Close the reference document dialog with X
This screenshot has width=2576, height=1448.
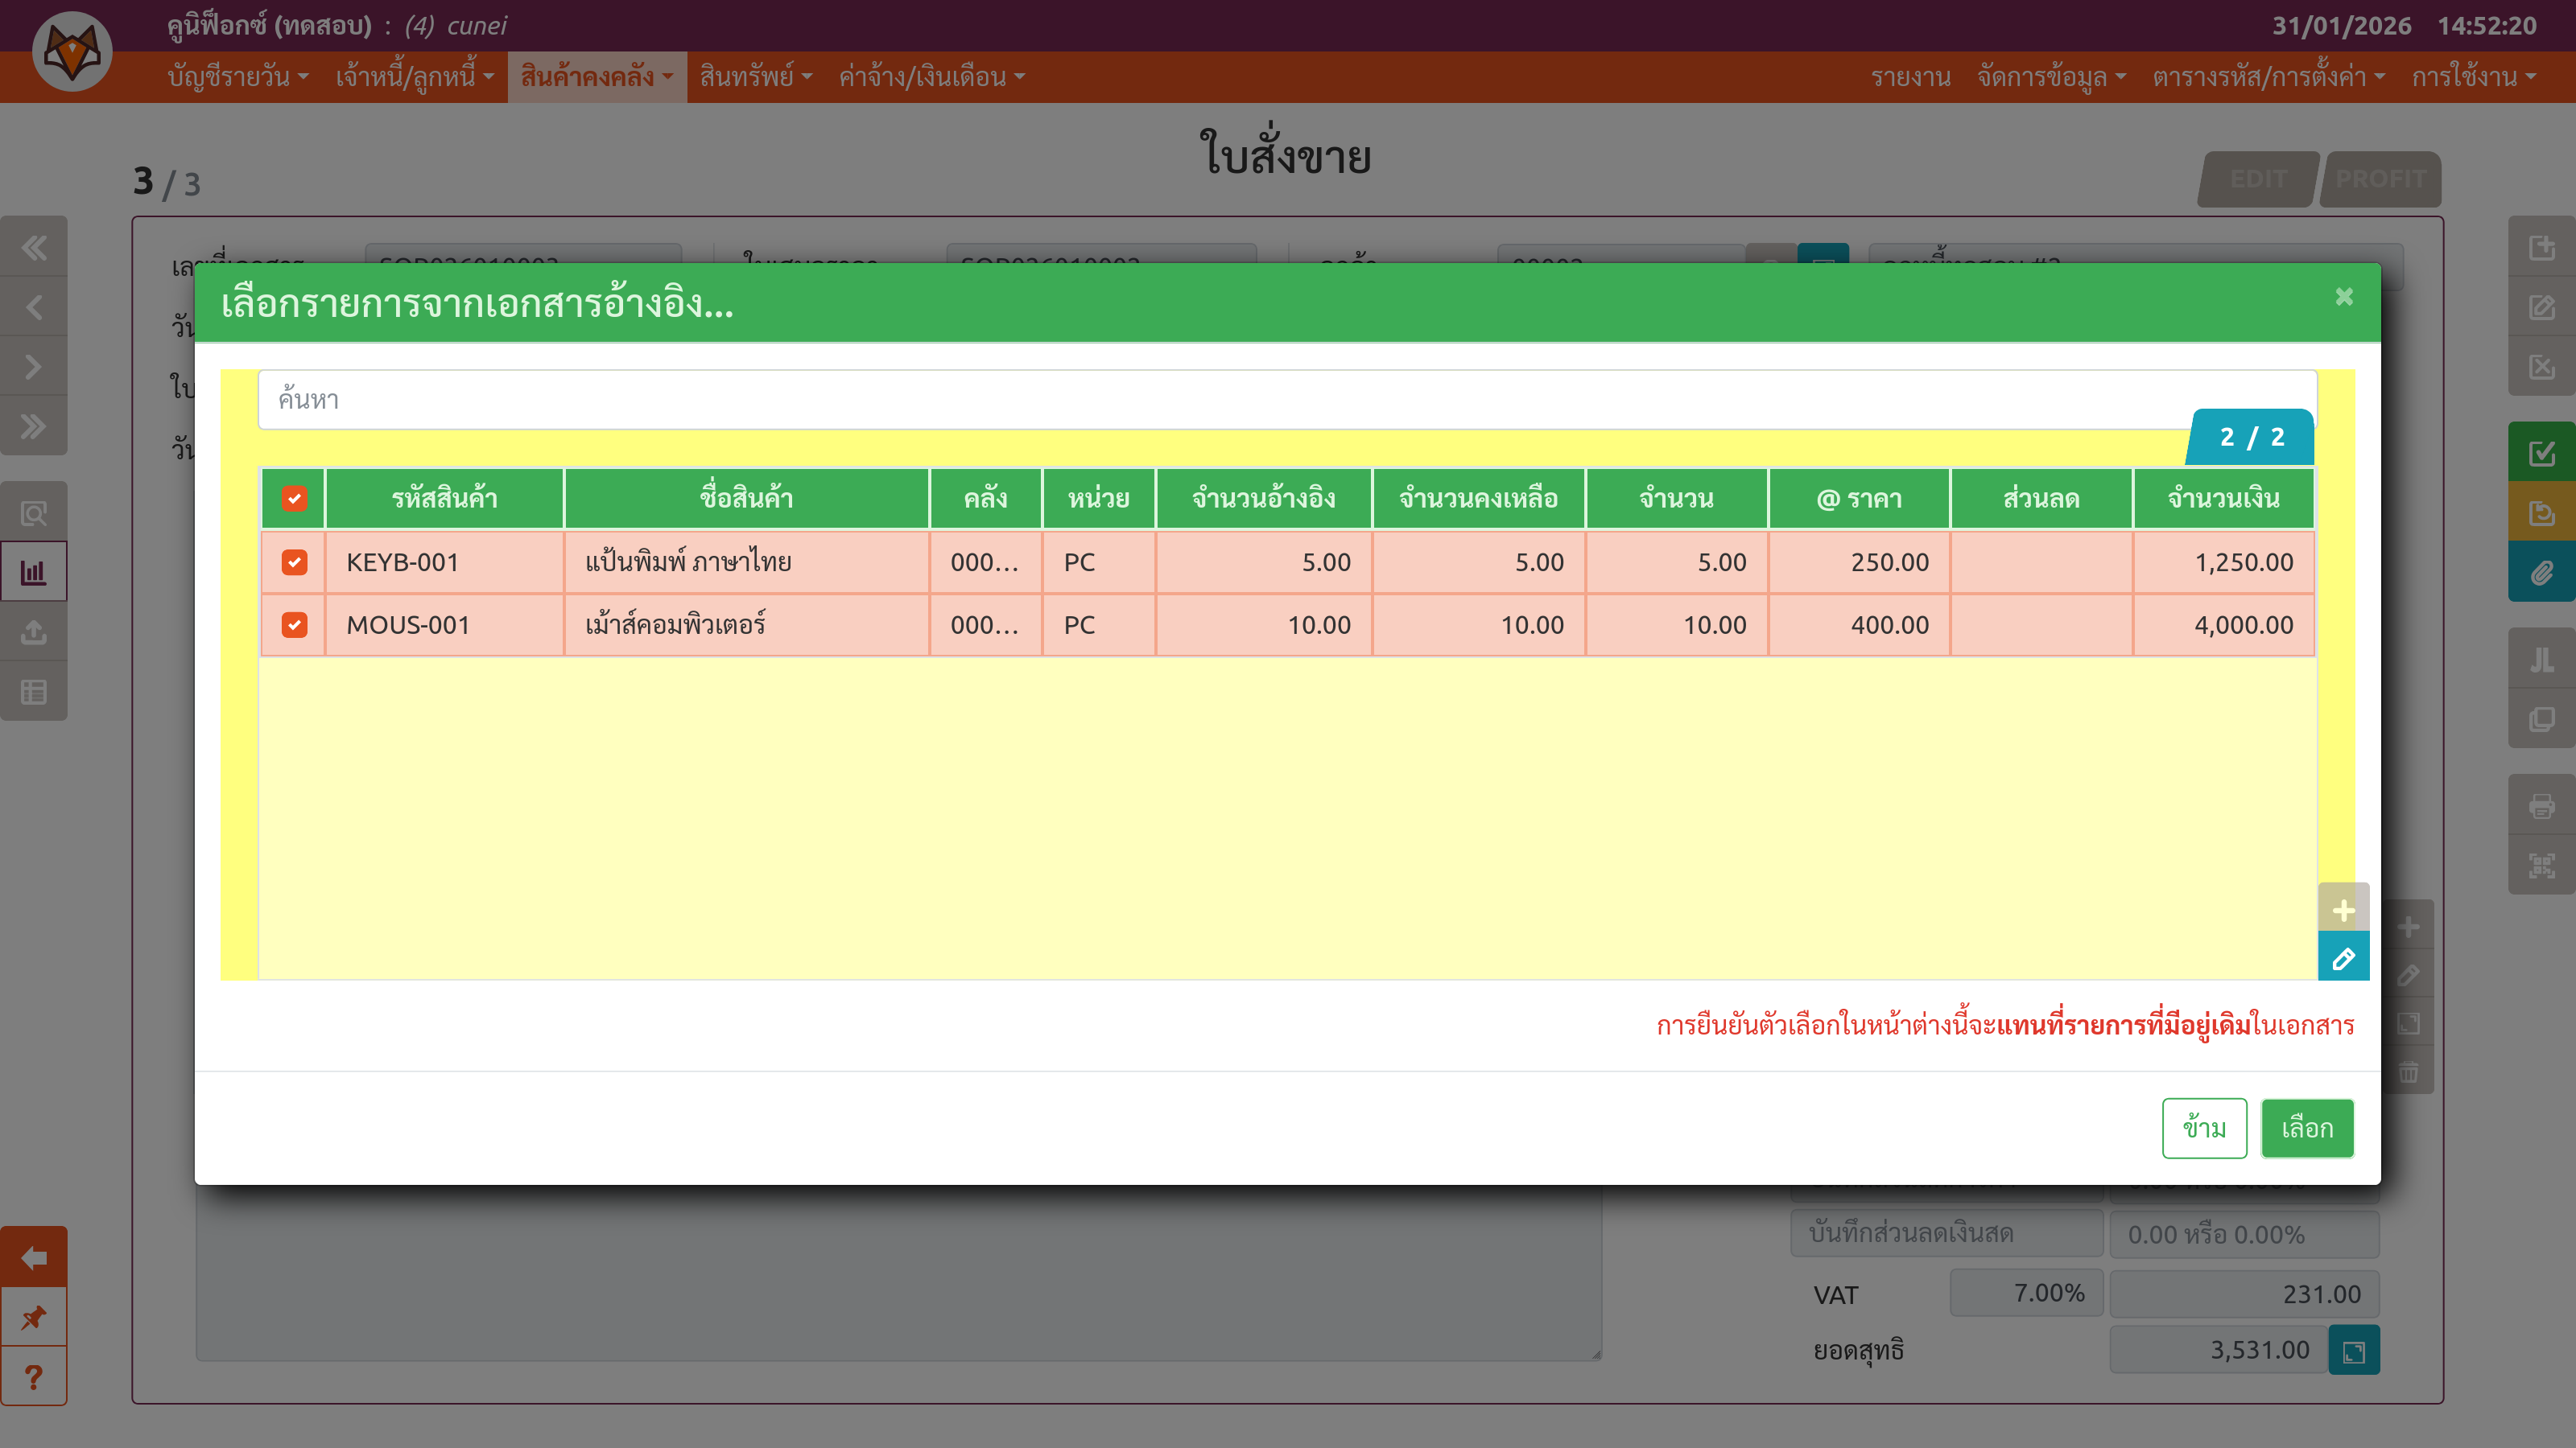coord(2344,297)
